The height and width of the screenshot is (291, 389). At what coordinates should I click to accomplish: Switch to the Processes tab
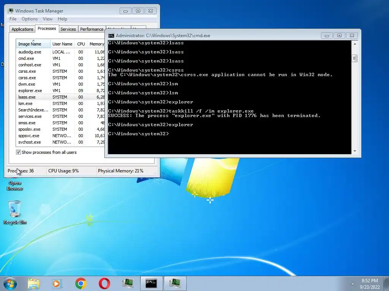pyautogui.click(x=47, y=28)
